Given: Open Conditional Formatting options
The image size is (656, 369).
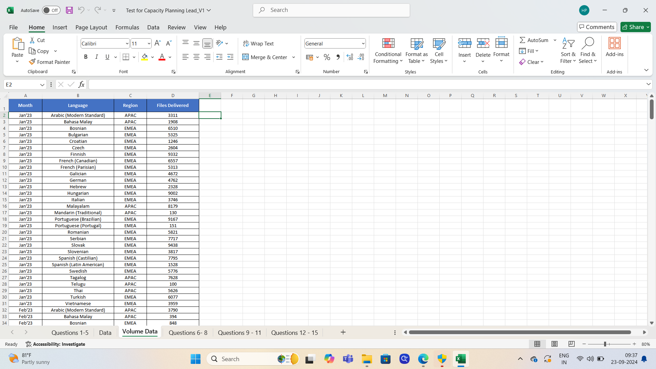Looking at the screenshot, I should click(387, 51).
